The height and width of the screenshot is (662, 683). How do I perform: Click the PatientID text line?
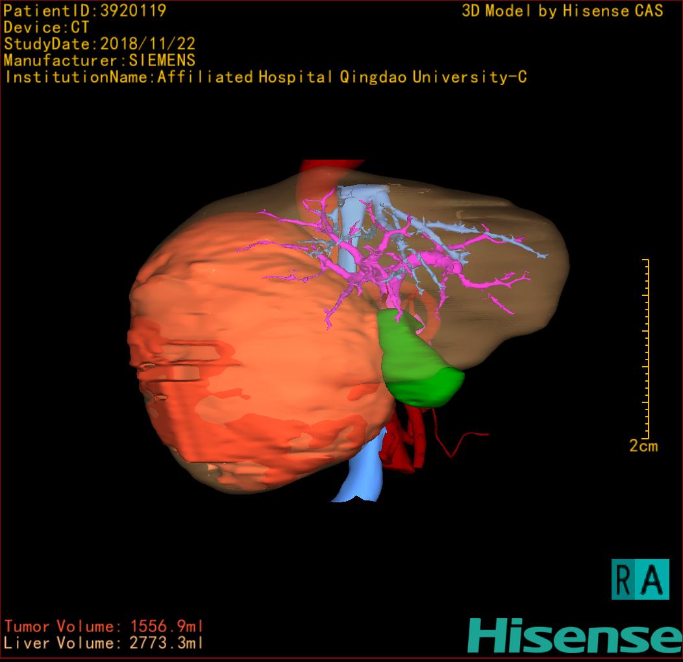[85, 10]
